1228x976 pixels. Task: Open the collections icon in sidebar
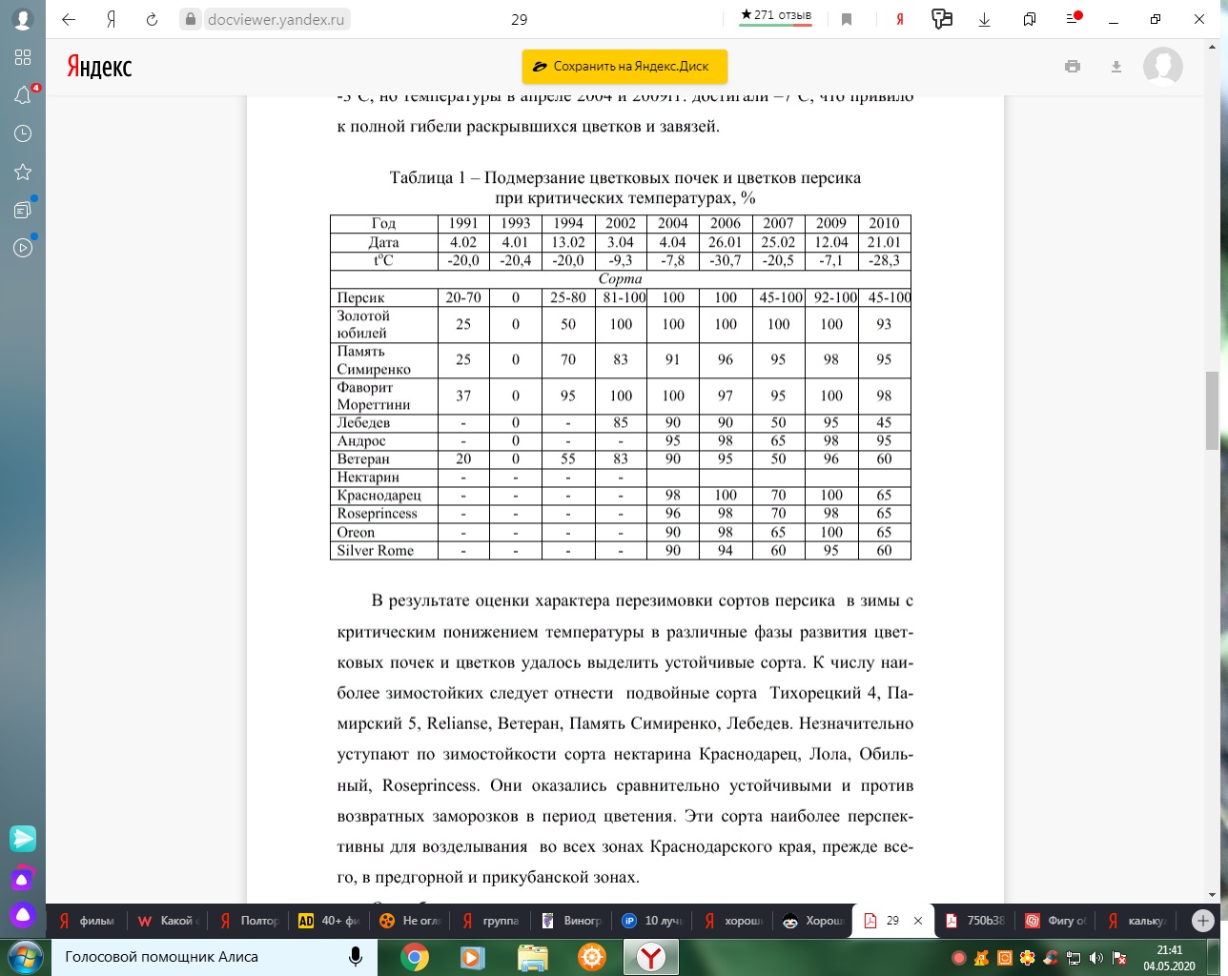point(23,210)
